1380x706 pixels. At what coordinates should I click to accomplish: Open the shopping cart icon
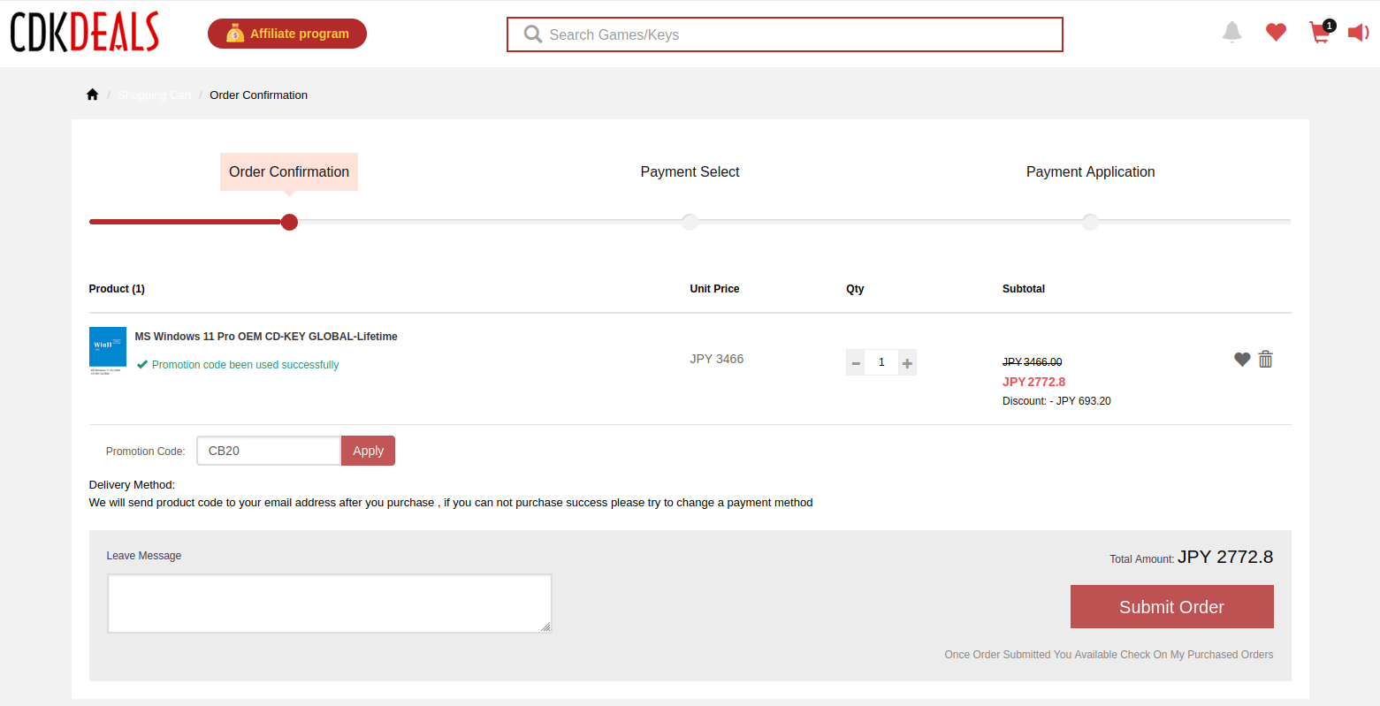1321,33
